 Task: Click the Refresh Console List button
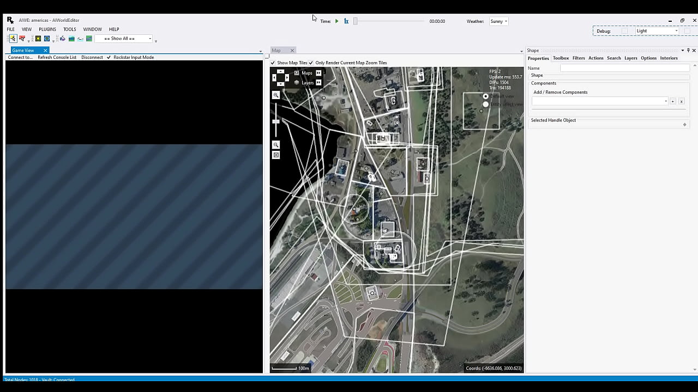click(x=57, y=57)
